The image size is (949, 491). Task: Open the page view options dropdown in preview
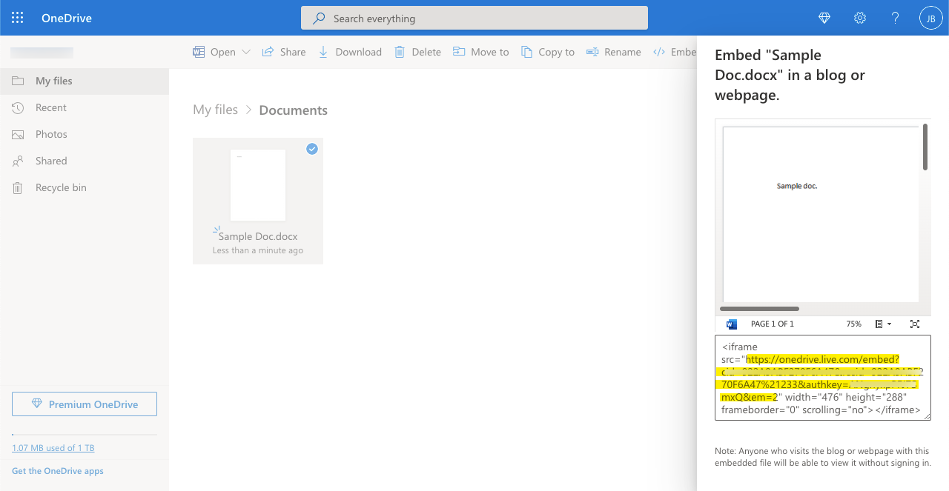click(x=883, y=324)
